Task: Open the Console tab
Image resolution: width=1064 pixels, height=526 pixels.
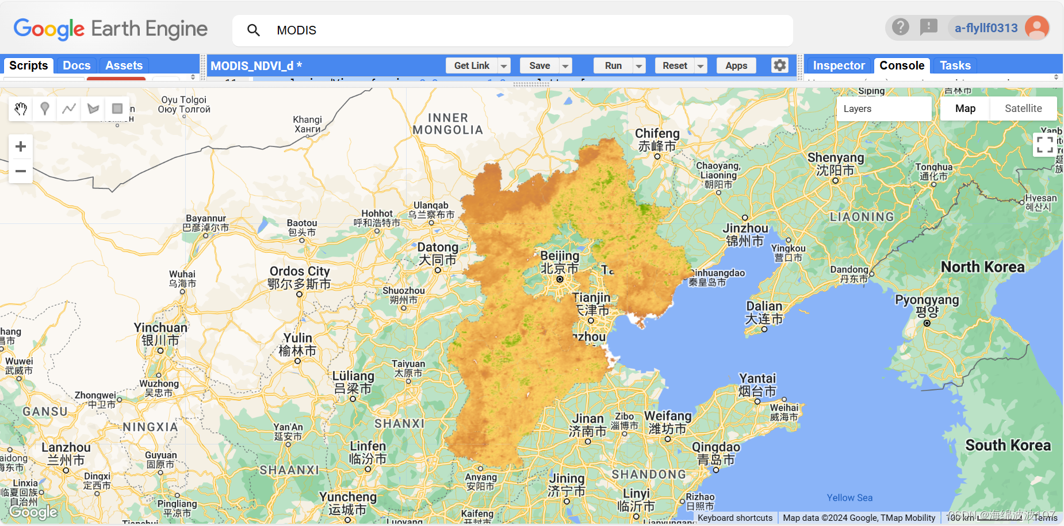Action: [902, 65]
